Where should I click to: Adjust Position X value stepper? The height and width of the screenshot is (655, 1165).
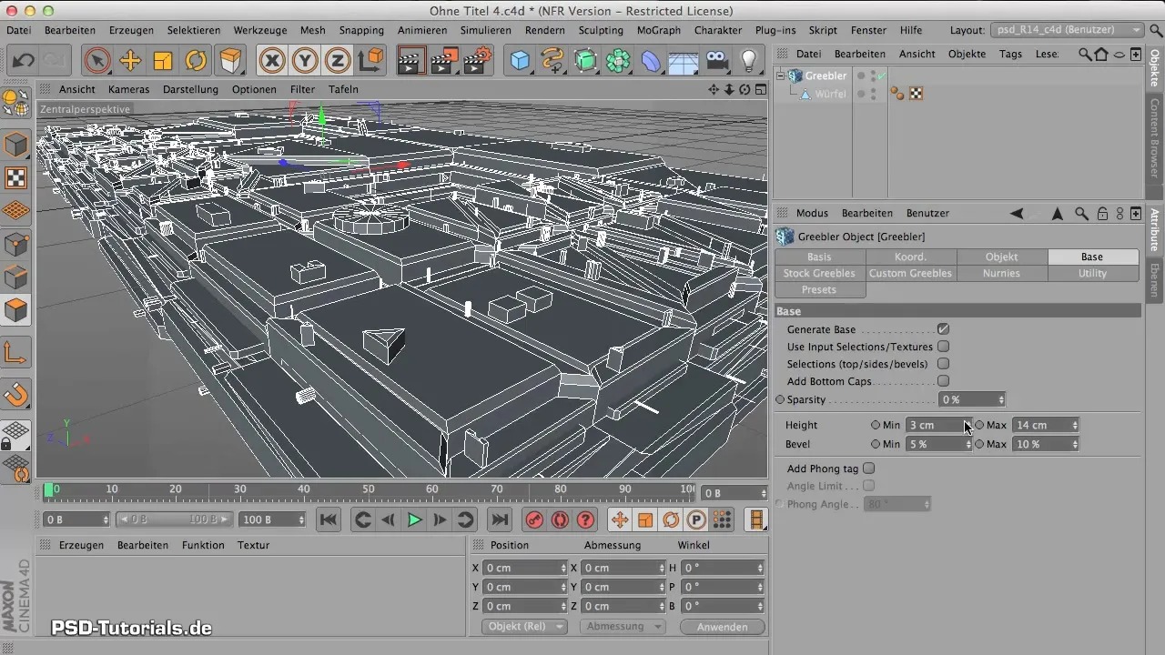tap(562, 568)
